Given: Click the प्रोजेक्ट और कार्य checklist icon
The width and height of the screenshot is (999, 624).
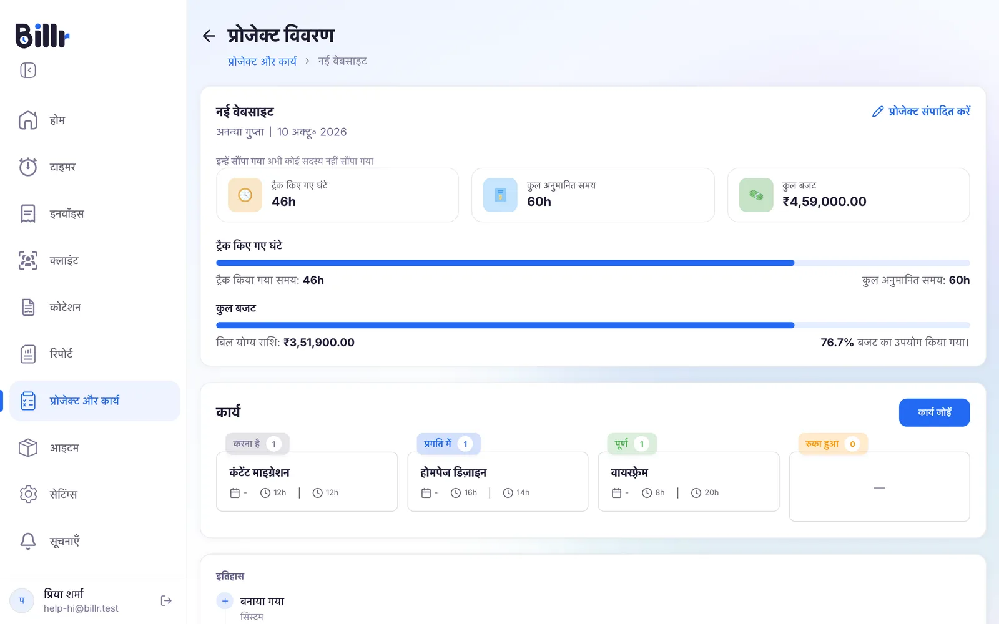Looking at the screenshot, I should (x=28, y=401).
